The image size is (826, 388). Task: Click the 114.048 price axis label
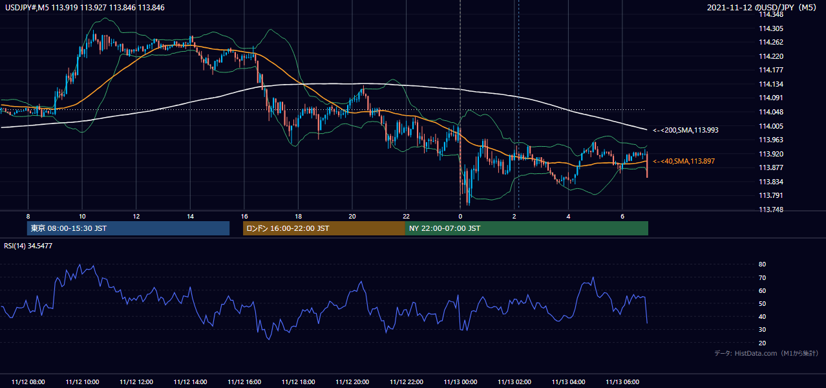[771, 112]
